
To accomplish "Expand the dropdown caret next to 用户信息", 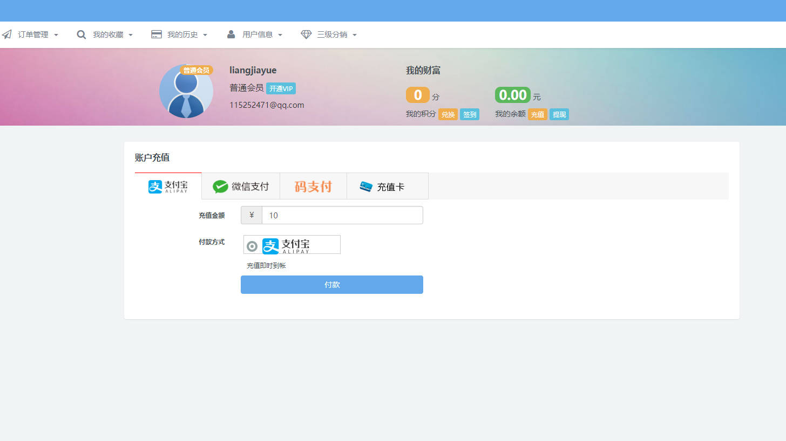I will click(x=280, y=35).
